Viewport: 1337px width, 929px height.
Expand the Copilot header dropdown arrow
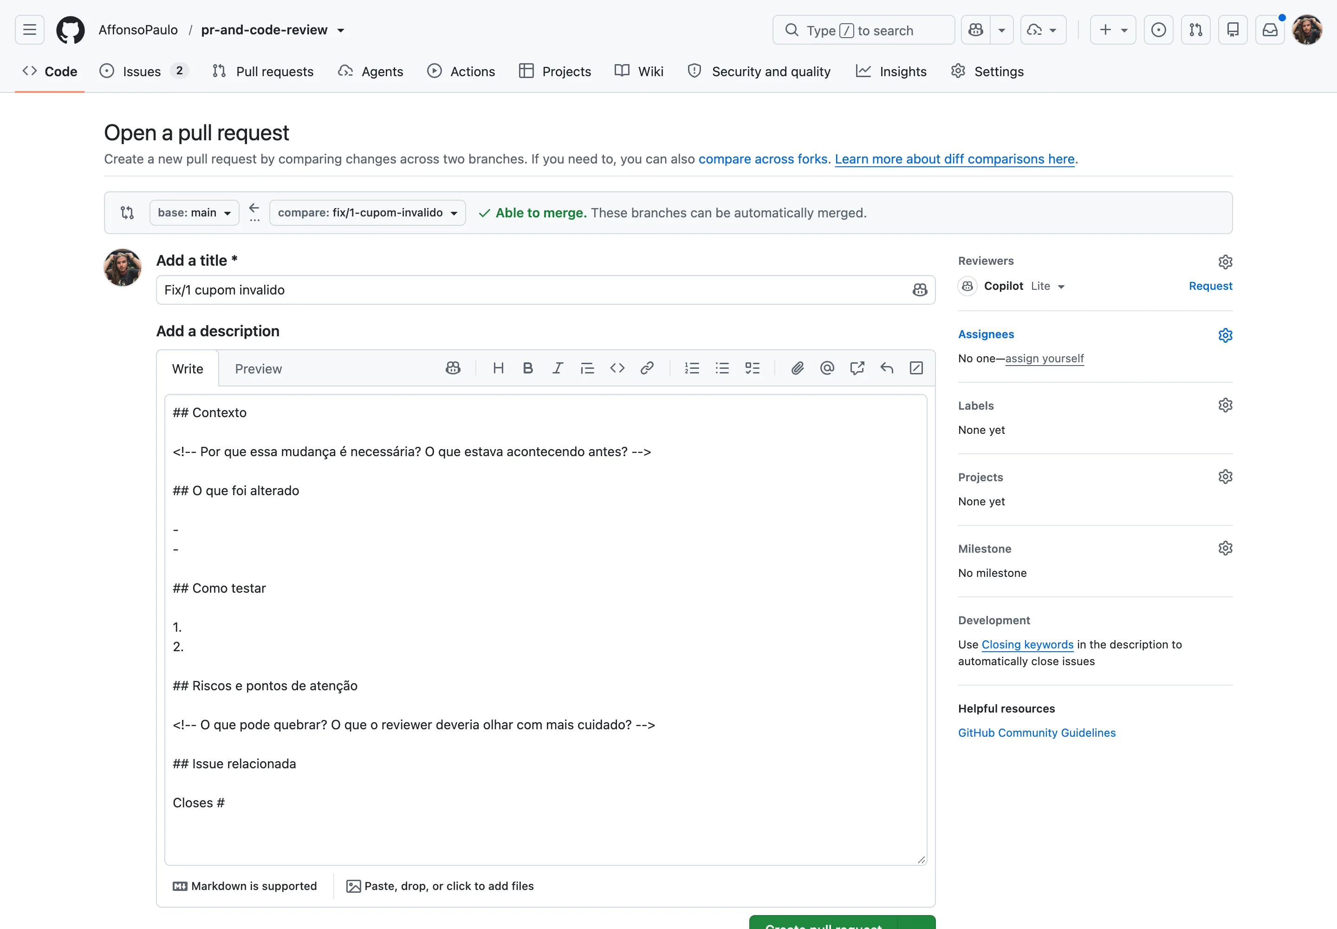(x=1001, y=30)
